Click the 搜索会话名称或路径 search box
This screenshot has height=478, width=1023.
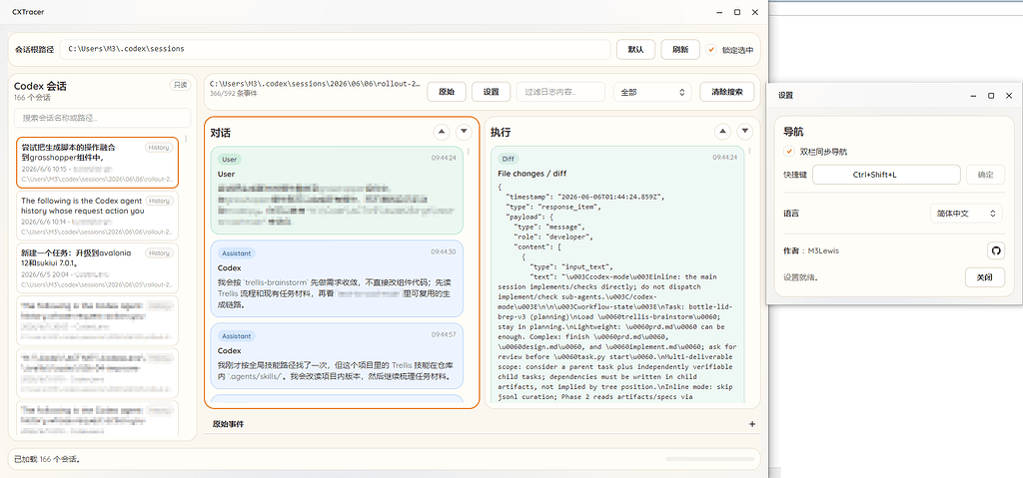[x=103, y=118]
